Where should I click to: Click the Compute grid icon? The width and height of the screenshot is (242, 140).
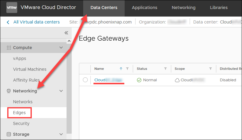click(x=9, y=48)
